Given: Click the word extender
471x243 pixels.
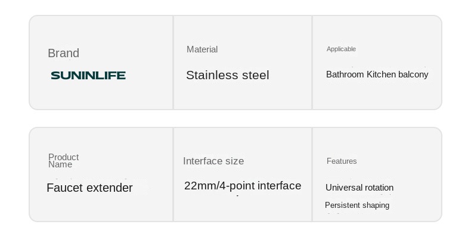Looking at the screenshot, I should [110, 188].
